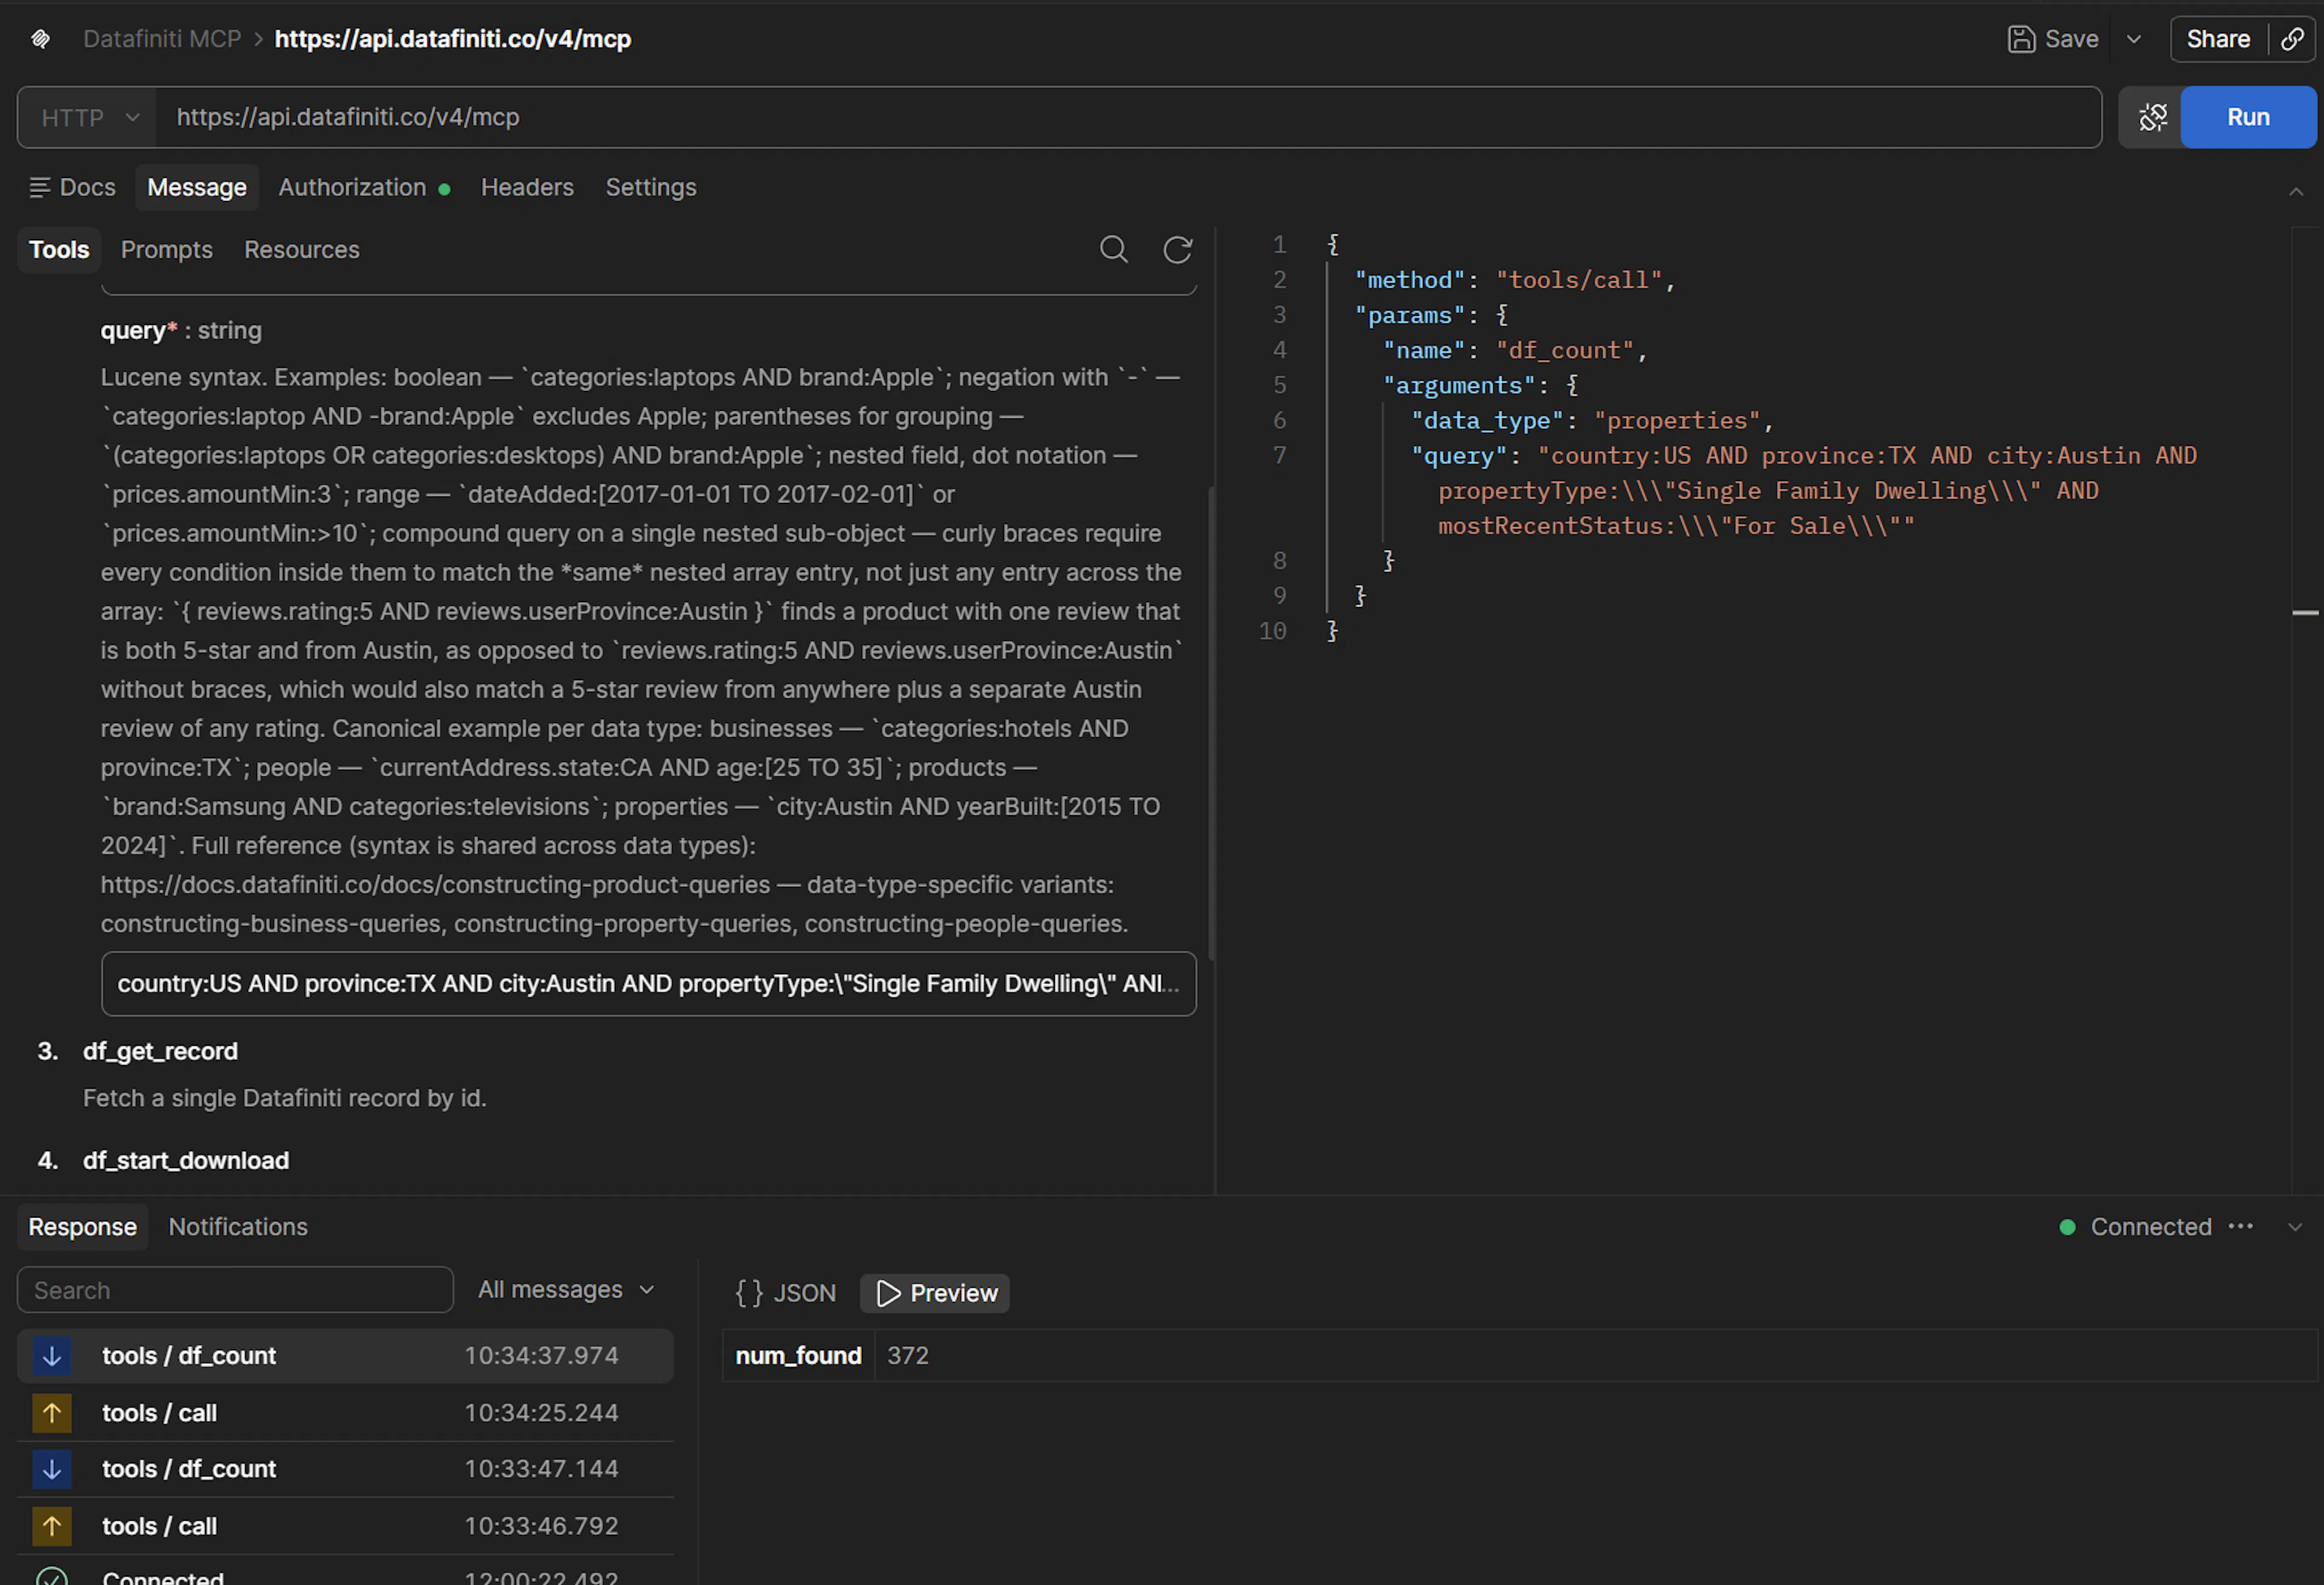Screen dimensions: 2324x1585
Task: Click the Datafiniti MCP breadcrumb link
Action: [x=162, y=39]
